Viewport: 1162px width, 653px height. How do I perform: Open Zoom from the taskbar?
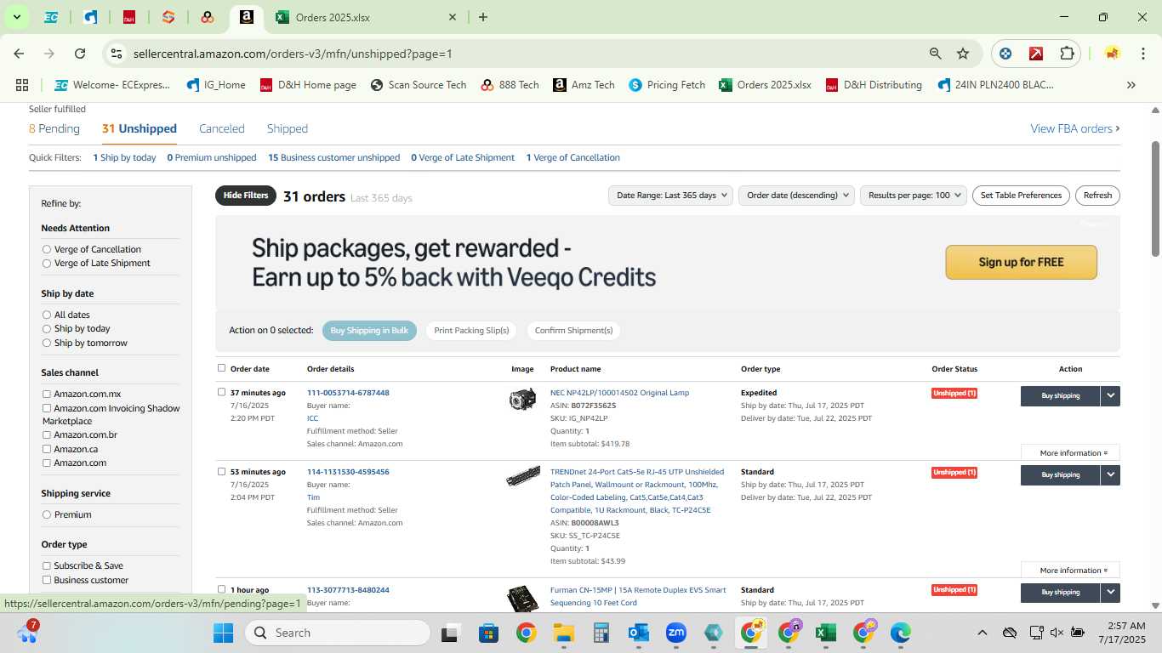click(676, 633)
